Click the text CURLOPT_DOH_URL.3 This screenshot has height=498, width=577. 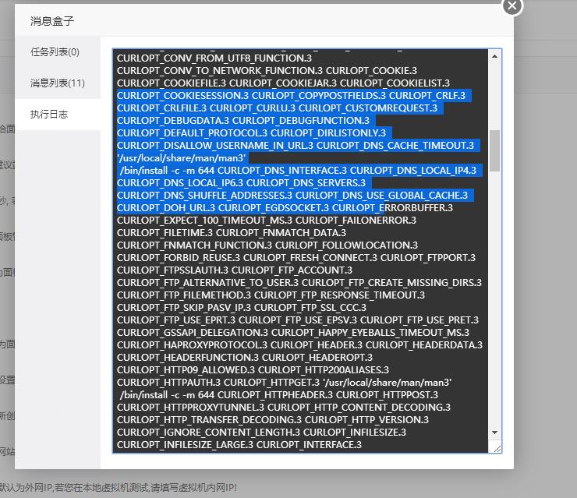(x=166, y=208)
